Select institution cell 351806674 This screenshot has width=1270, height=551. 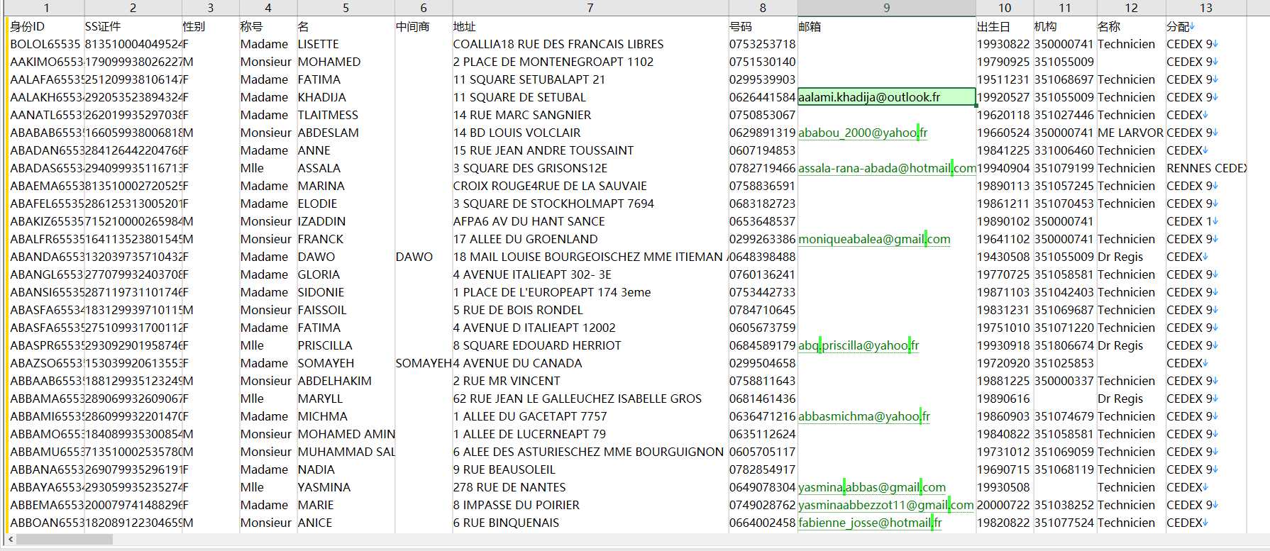click(1064, 345)
